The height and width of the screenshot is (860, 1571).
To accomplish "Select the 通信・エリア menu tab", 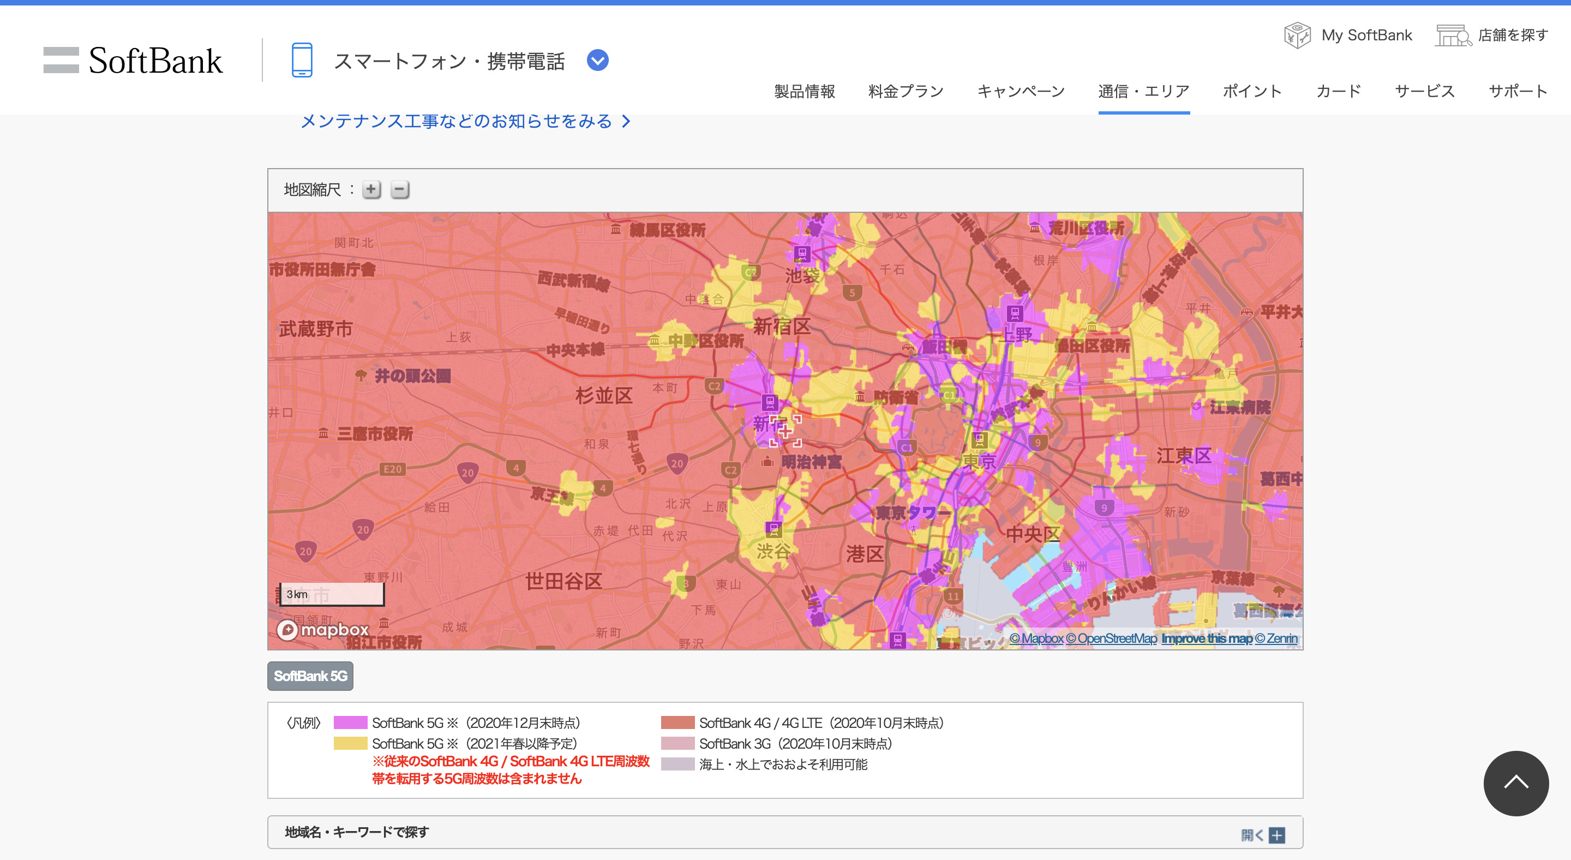I will 1143,92.
